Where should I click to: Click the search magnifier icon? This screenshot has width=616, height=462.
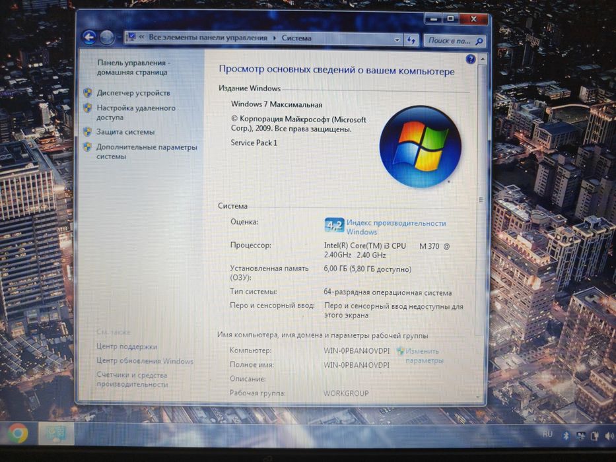tap(479, 41)
